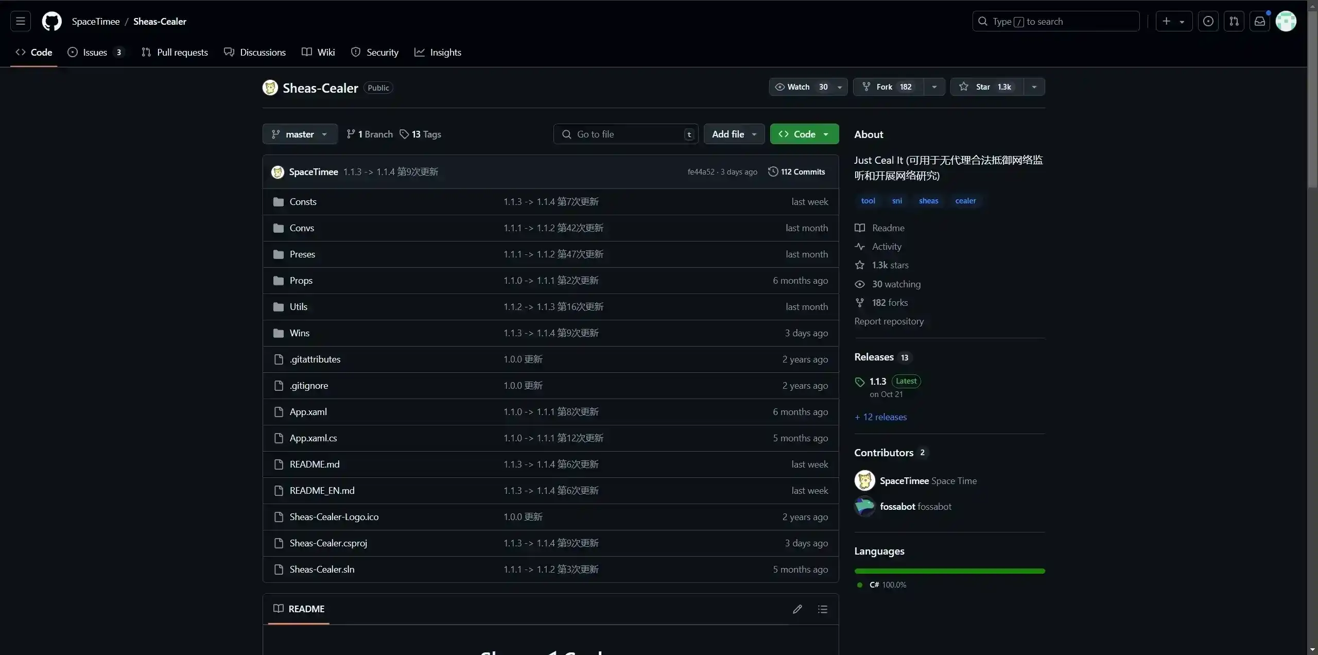Open README_EN.md file
Screen dimensions: 1318x655
pos(322,490)
